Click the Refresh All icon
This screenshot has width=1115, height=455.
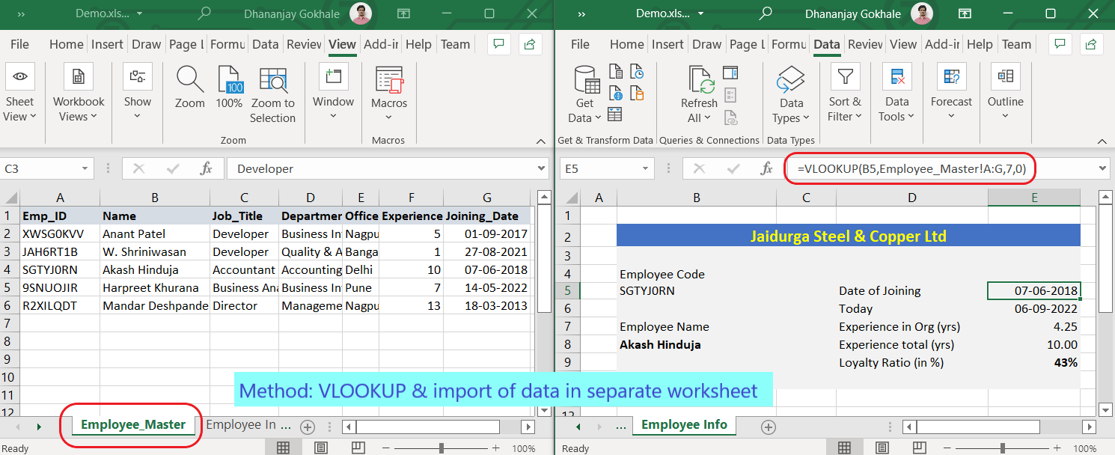(698, 93)
